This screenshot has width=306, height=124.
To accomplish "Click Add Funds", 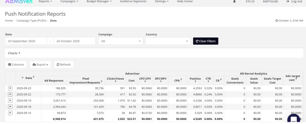I will click(270, 1).
